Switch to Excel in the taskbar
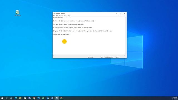The image size is (178, 100). (43, 98)
